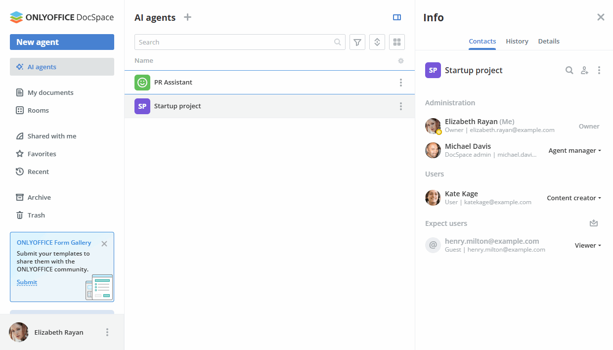The height and width of the screenshot is (350, 613).
Task: Toggle the Info panel with the columns icon
Action: click(x=397, y=17)
